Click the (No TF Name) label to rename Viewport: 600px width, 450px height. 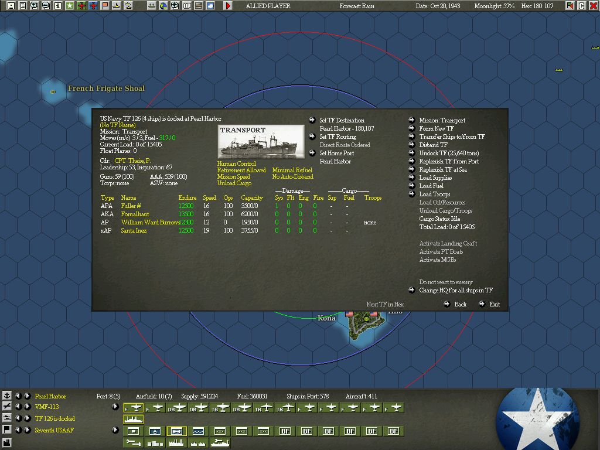(x=118, y=125)
